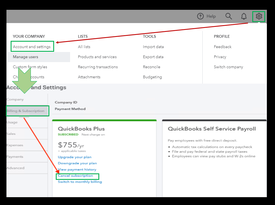Image resolution: width=275 pixels, height=205 pixels.
Task: Open Feedback under Profile
Action: coord(223,47)
